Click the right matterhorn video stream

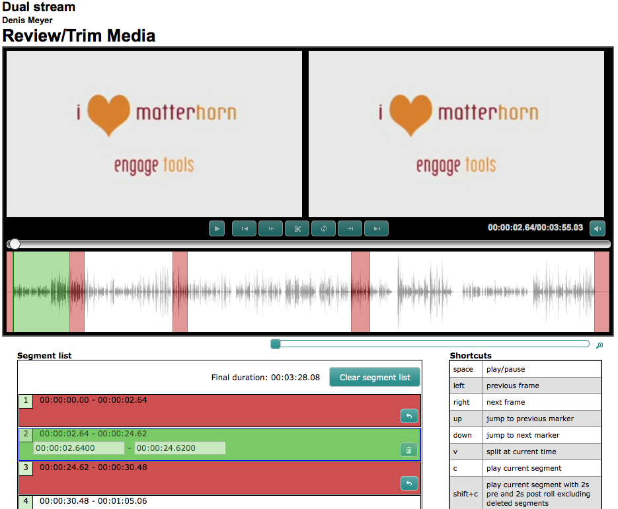pyautogui.click(x=457, y=134)
